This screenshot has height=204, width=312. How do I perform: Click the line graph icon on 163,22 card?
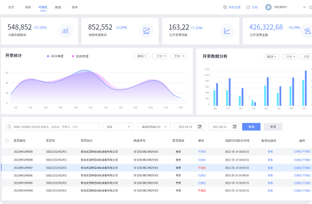227,31
